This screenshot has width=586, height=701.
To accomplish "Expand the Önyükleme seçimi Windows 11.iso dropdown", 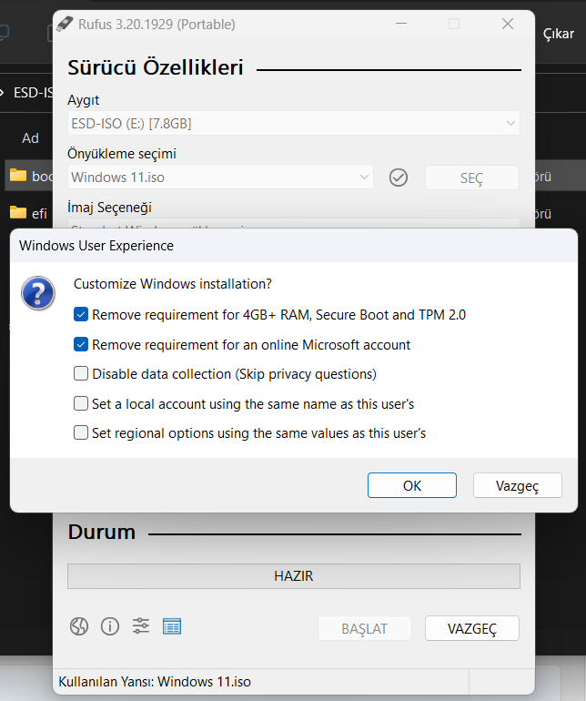I will 220,177.
